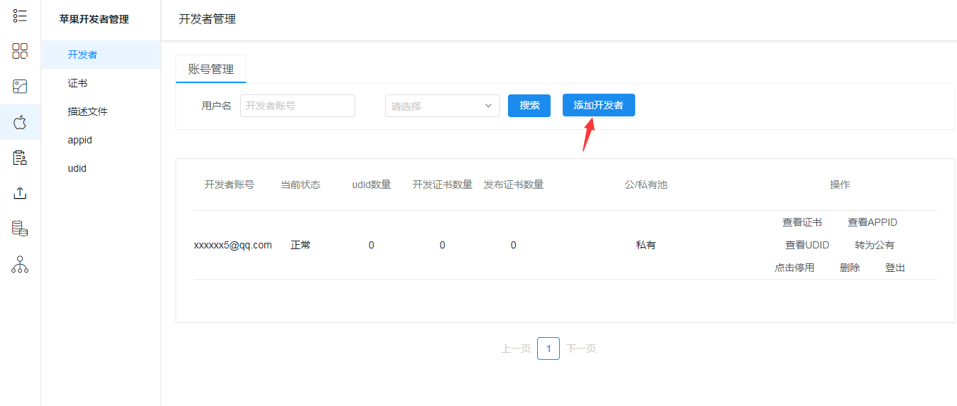The image size is (957, 406).
Task: Click 删除 action link
Action: pyautogui.click(x=850, y=268)
